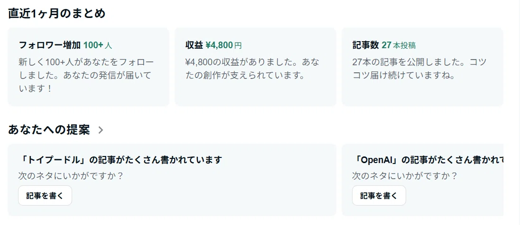Click the ¥4,800の収益がありました description text
This screenshot has height=225, width=520.
(x=252, y=69)
